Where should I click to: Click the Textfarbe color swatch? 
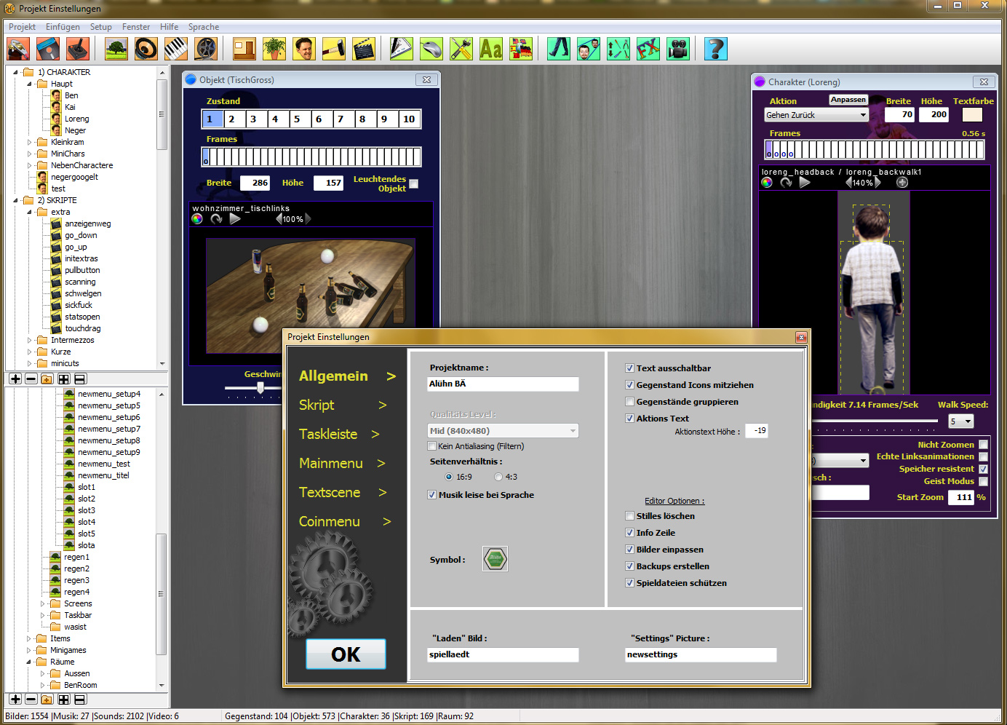click(972, 115)
